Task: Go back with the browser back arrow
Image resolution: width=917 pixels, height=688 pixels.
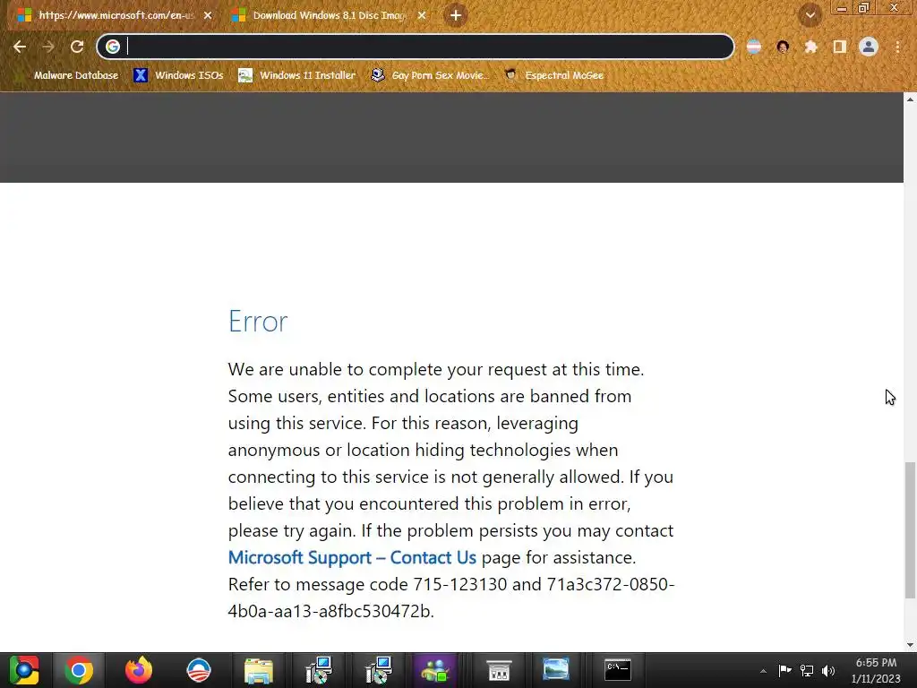Action: (x=20, y=47)
